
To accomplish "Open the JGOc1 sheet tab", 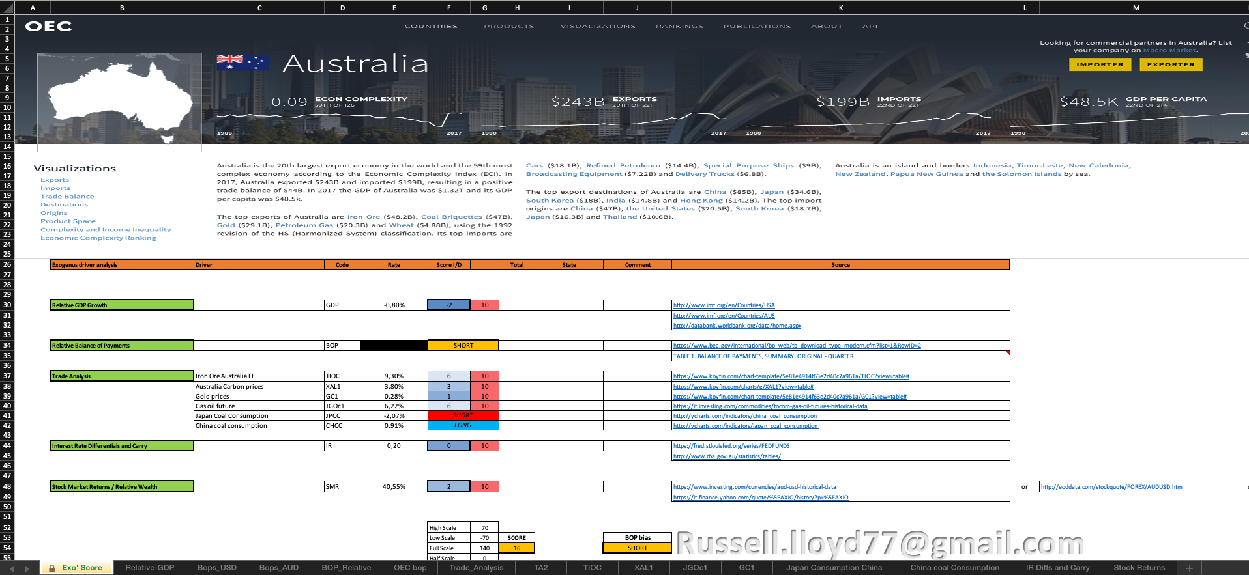I will point(695,568).
